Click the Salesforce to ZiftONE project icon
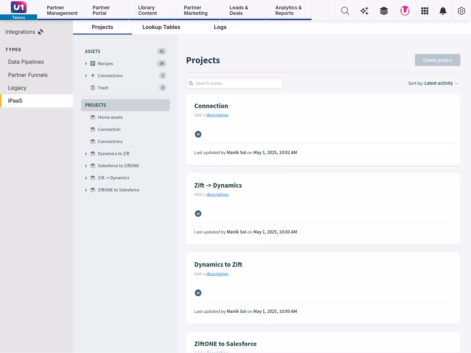The image size is (471, 353). (x=93, y=166)
